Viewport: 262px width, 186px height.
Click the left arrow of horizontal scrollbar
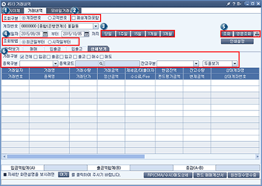[4, 157]
